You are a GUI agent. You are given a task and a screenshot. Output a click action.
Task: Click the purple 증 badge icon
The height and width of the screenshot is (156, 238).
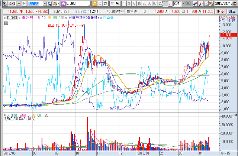[63, 4]
